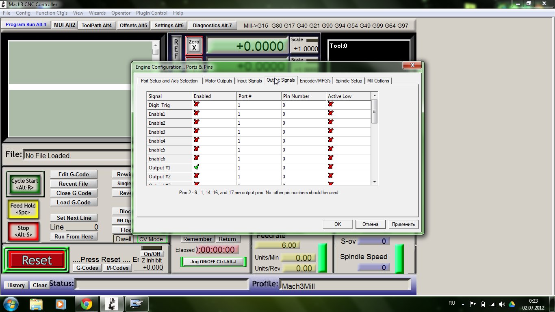Switch to Spindle Setup tab
Screen dimensions: 555x312
(349, 81)
